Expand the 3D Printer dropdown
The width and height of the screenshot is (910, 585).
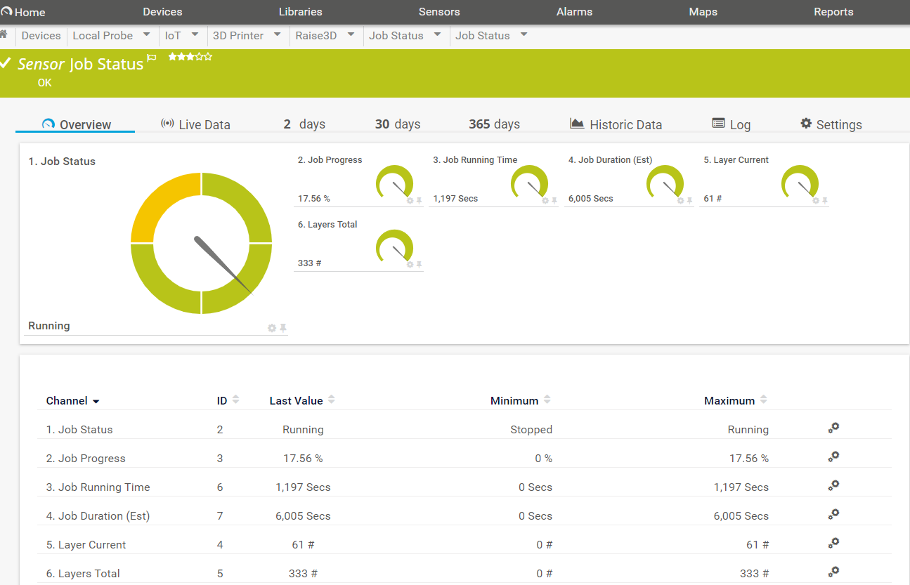277,35
